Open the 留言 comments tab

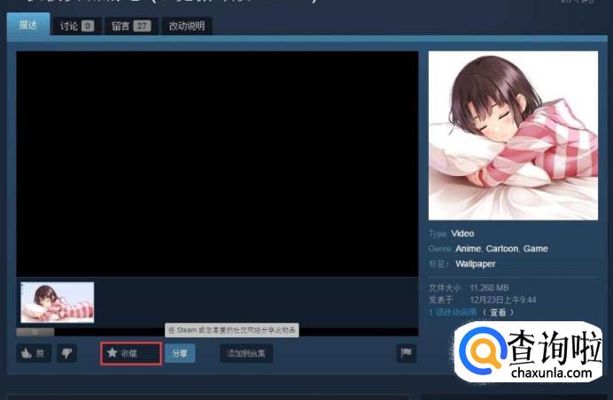point(131,26)
